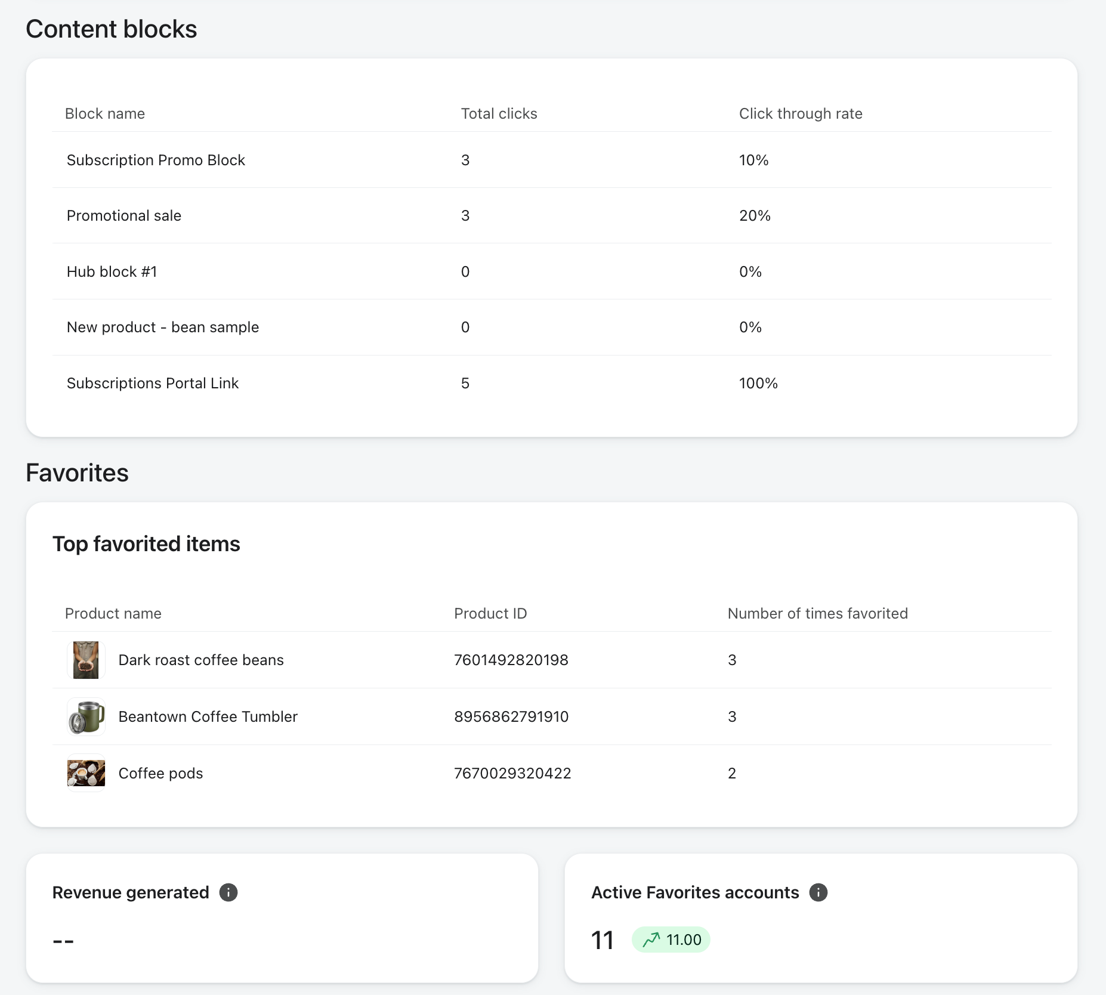Click total clicks value 5
The height and width of the screenshot is (995, 1106).
(465, 383)
